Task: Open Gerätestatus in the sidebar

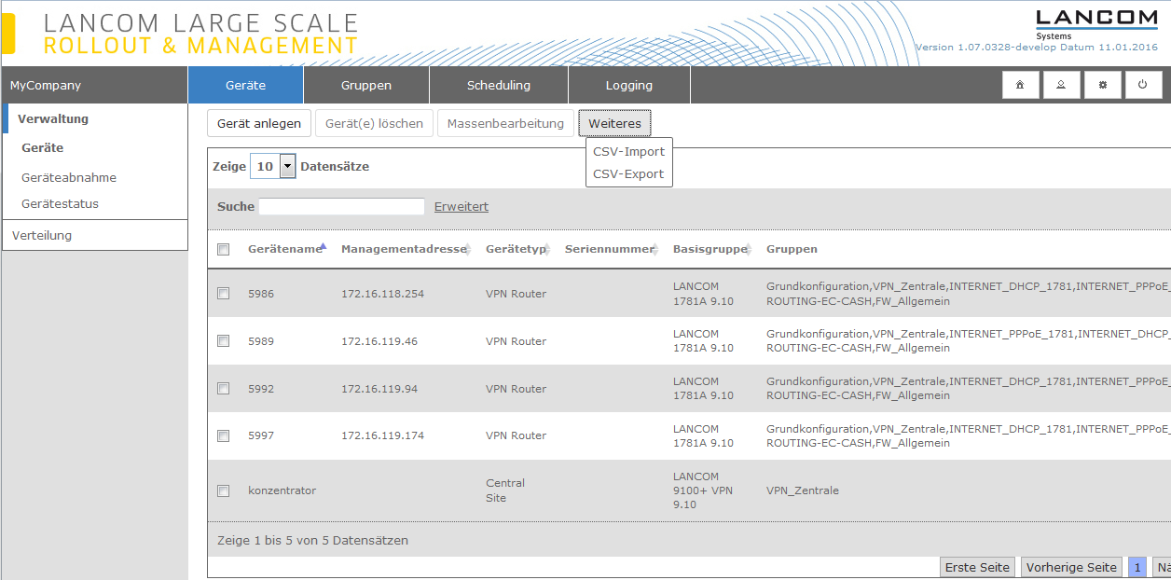Action: (60, 203)
